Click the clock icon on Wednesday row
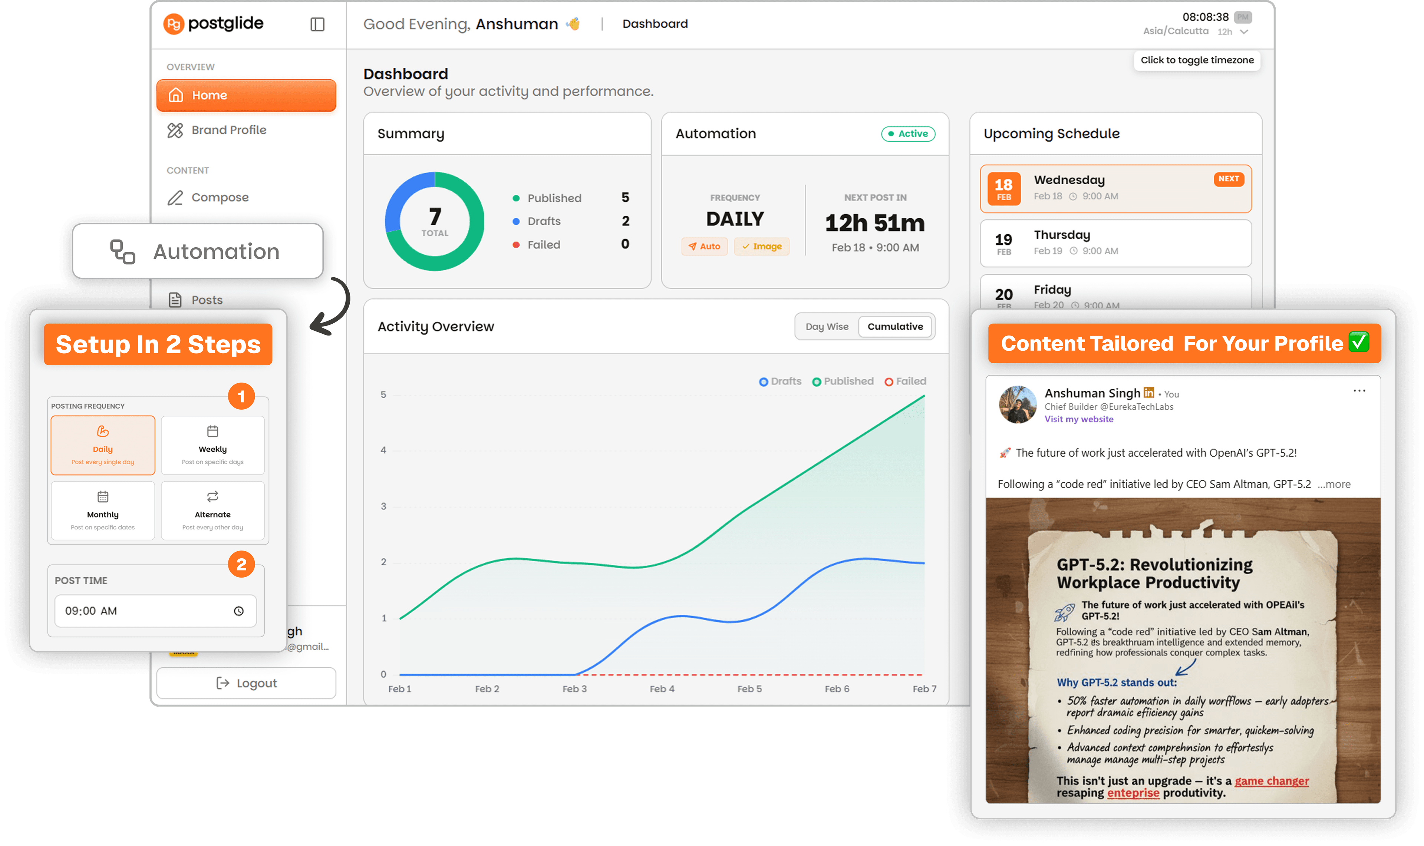This screenshot has height=846, width=1424. tap(1073, 196)
